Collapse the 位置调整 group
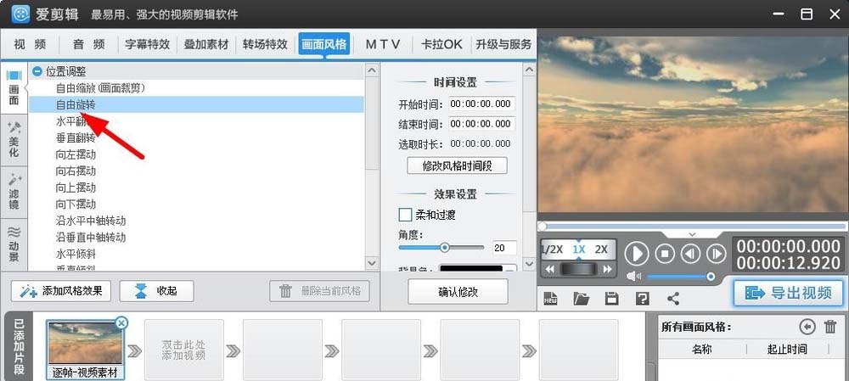Screen dimensions: 849x381 pyautogui.click(x=37, y=71)
